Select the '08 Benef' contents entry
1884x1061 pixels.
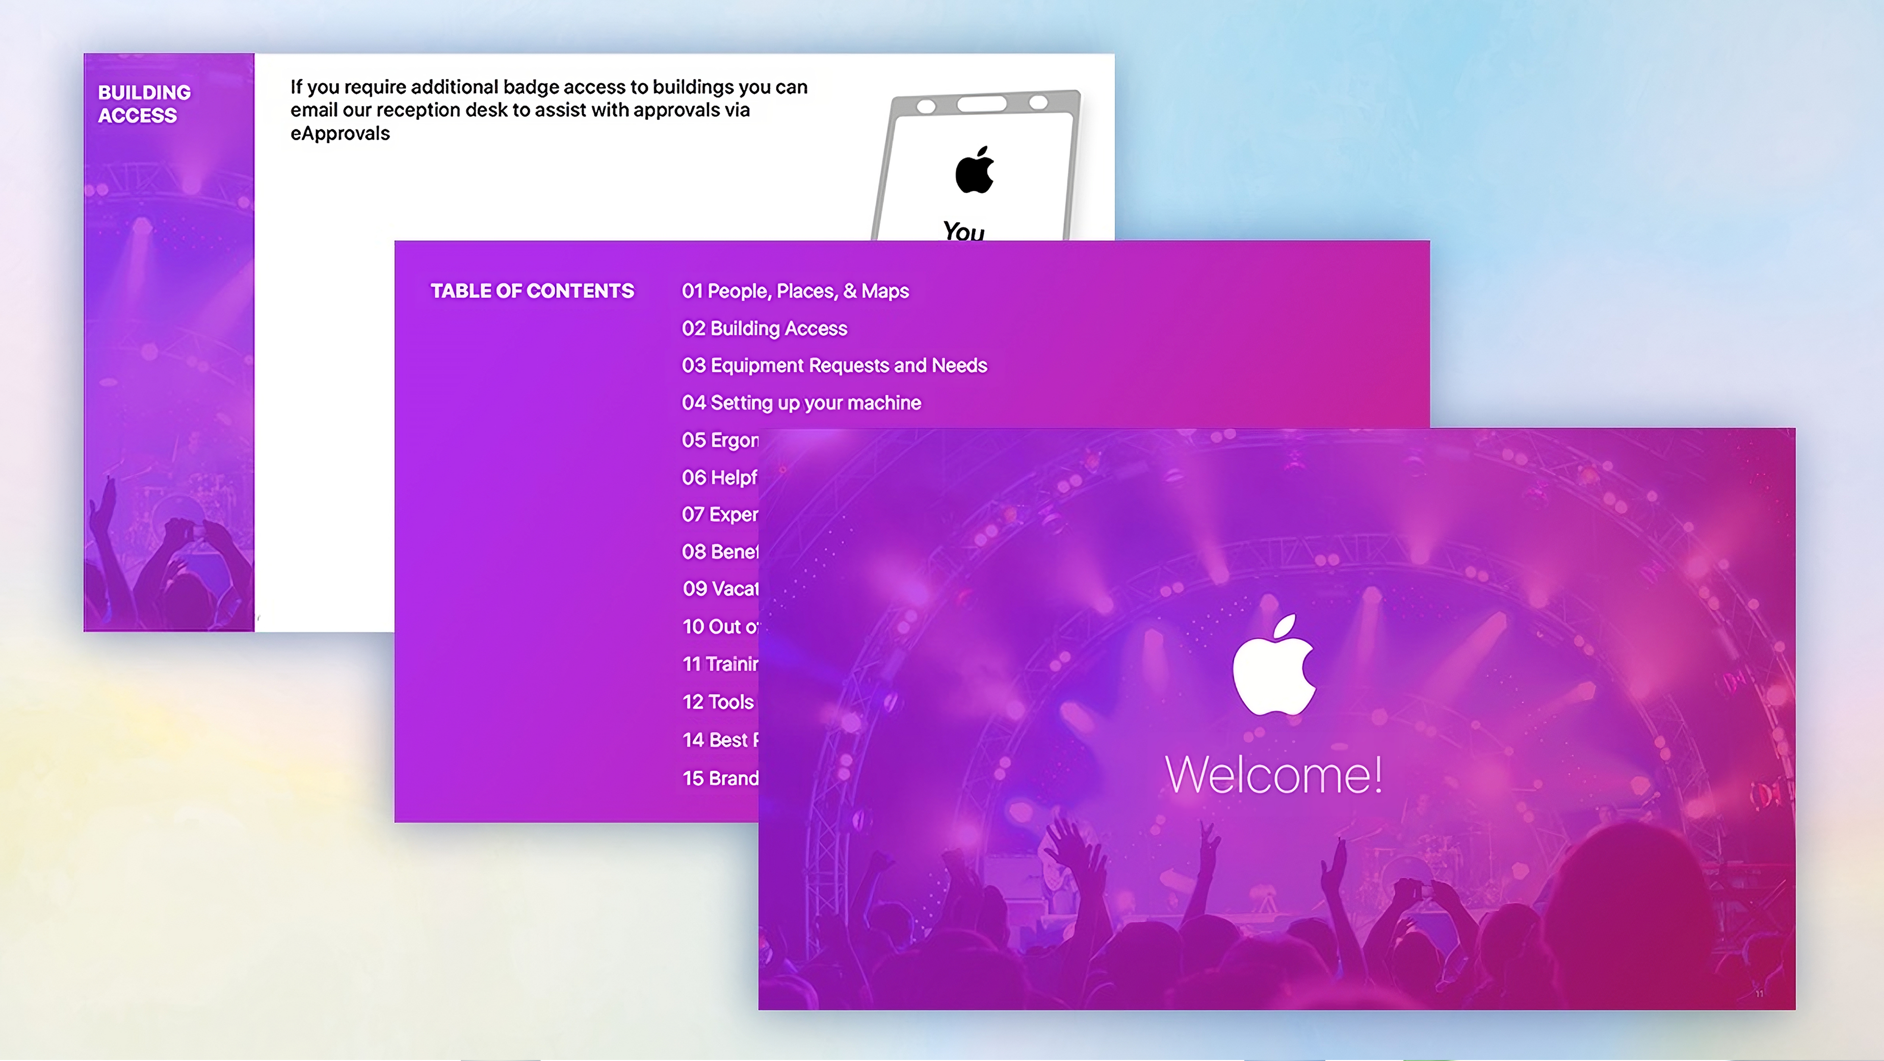[720, 552]
